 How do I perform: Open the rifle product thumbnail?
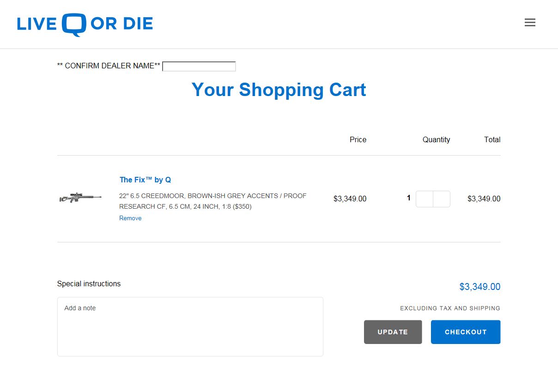[x=80, y=198]
